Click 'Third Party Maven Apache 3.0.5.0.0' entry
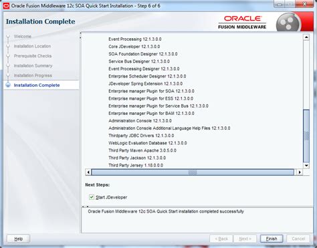 tap(142, 150)
